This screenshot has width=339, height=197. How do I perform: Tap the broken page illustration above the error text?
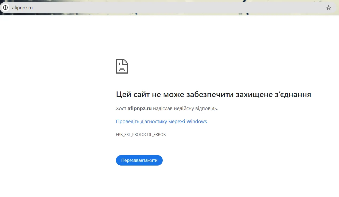point(122,66)
